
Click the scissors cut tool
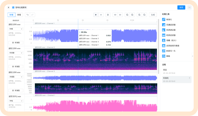point(107,15)
